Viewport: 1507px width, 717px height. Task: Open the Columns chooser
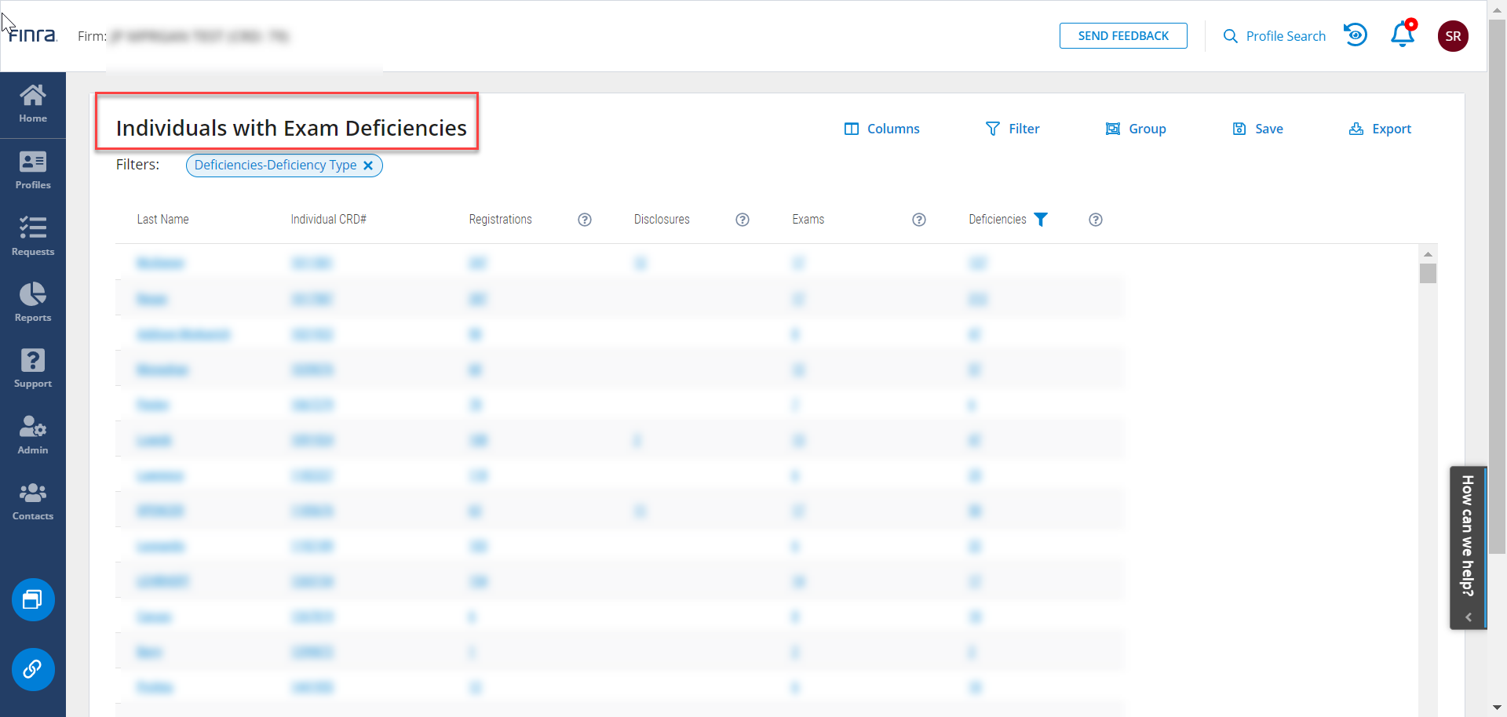pos(881,129)
